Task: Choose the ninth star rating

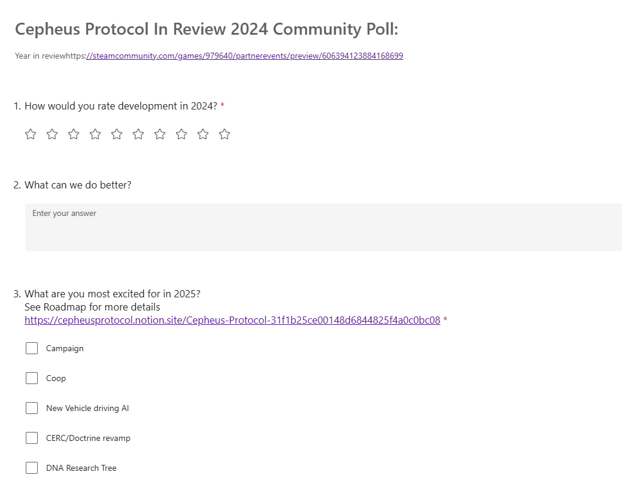Action: click(203, 134)
